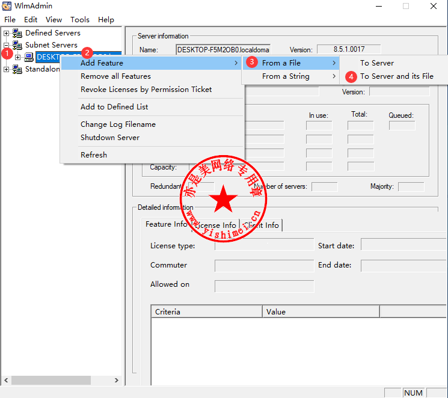Click tree panel scrollbar left arrow
The image size is (448, 398).
[x=6, y=381]
